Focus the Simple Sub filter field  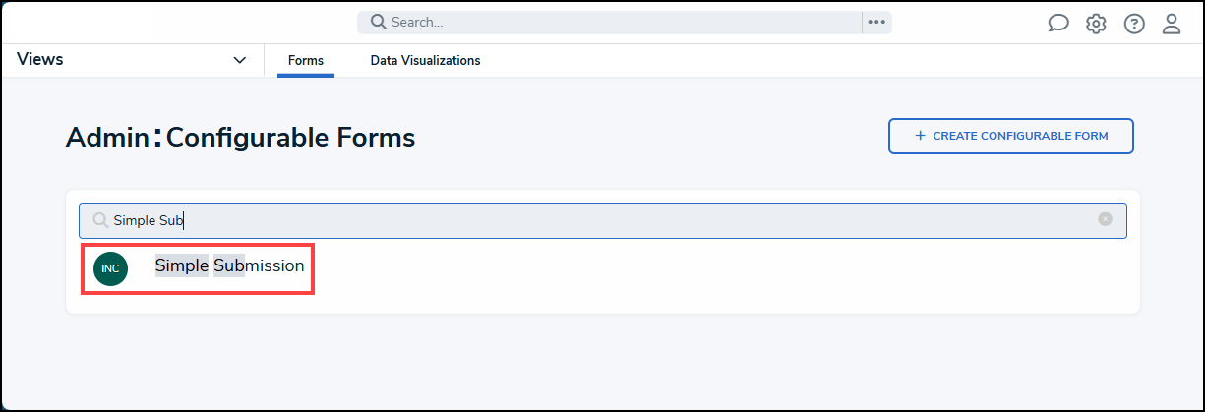[x=602, y=220]
